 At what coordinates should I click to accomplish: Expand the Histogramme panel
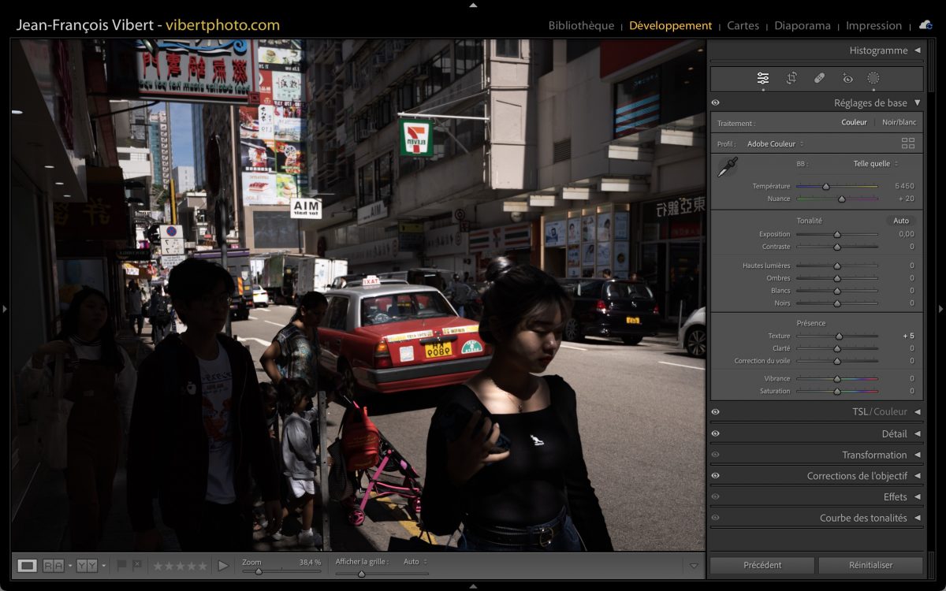(x=917, y=50)
